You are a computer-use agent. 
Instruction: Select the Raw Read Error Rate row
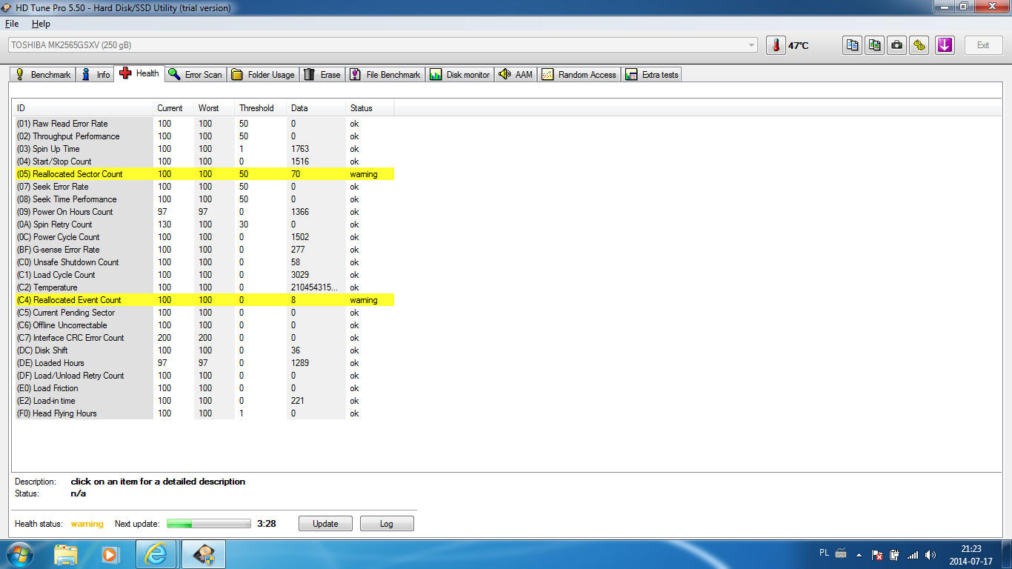[x=204, y=124]
